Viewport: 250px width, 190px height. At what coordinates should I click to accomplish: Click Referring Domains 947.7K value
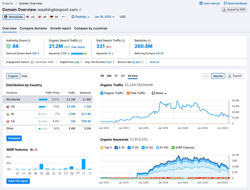(160, 53)
